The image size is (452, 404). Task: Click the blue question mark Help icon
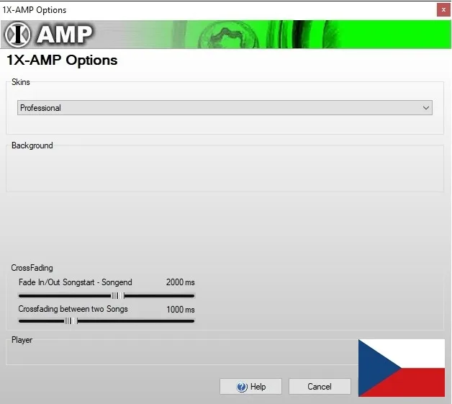(x=242, y=387)
